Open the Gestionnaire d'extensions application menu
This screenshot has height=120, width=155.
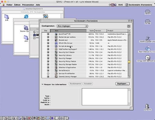[139, 5]
